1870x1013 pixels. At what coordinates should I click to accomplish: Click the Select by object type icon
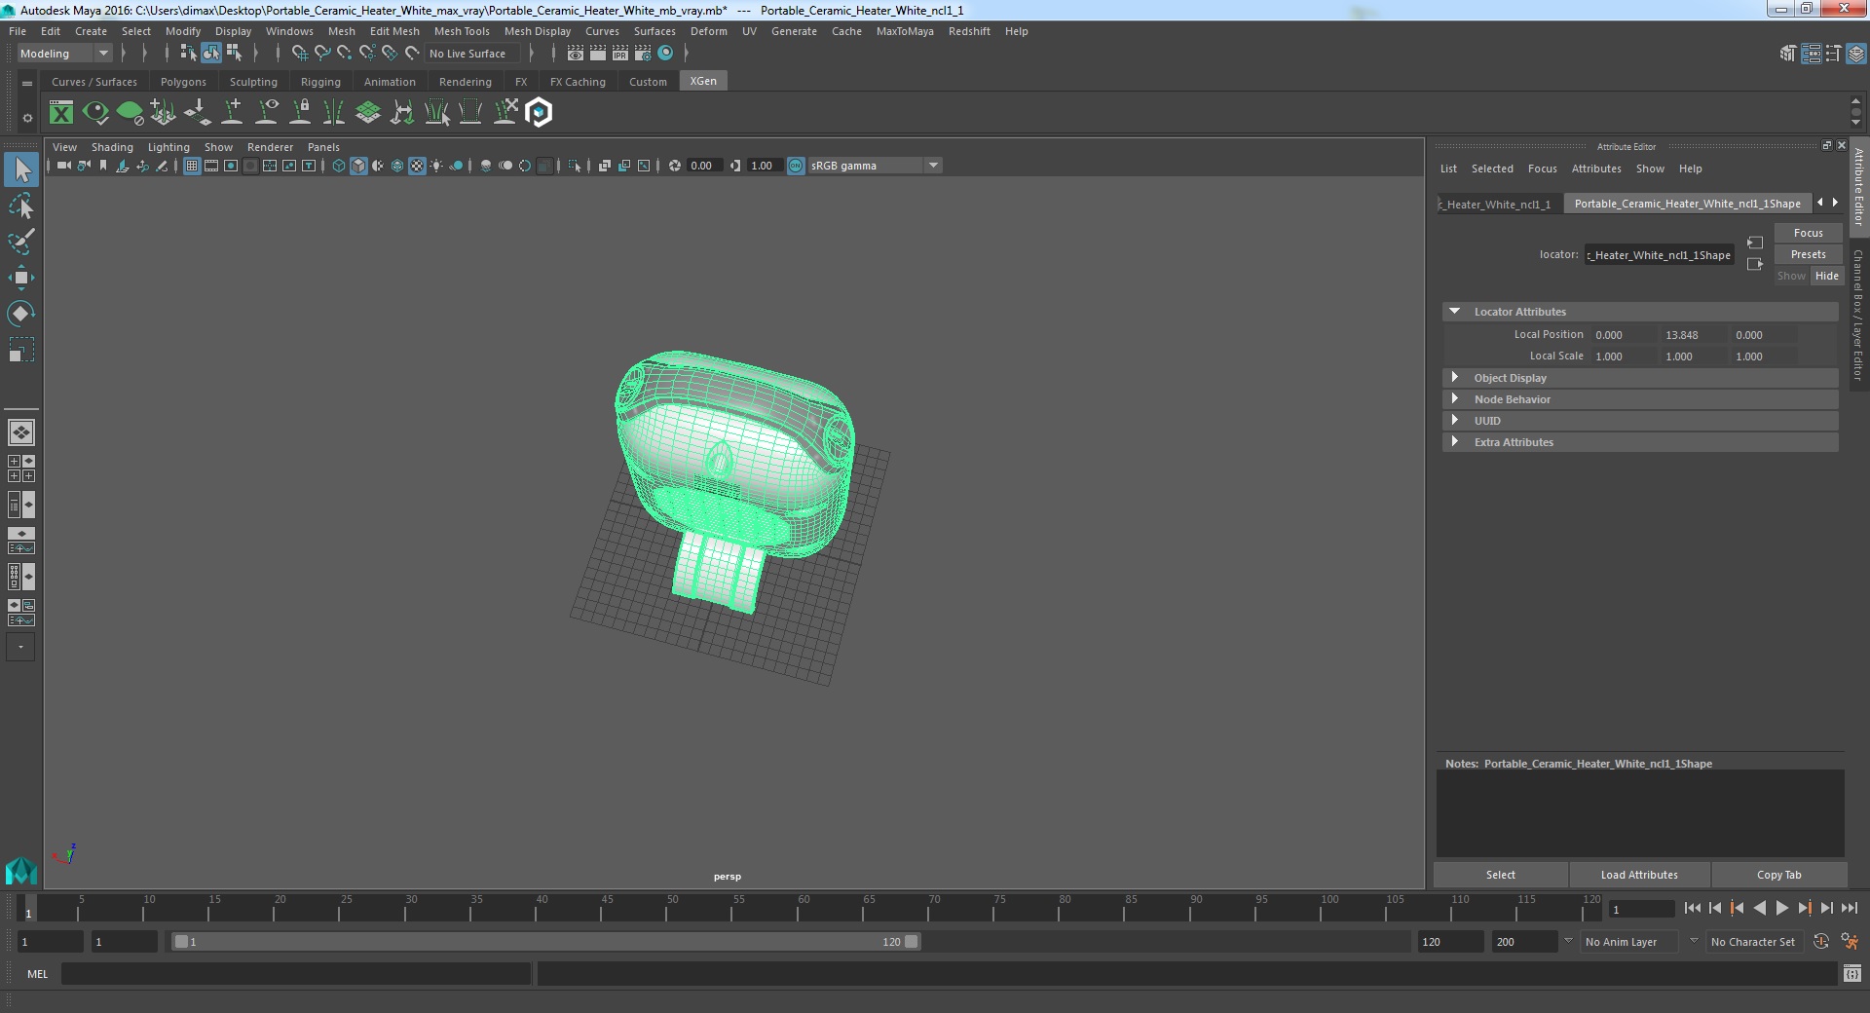click(x=211, y=54)
